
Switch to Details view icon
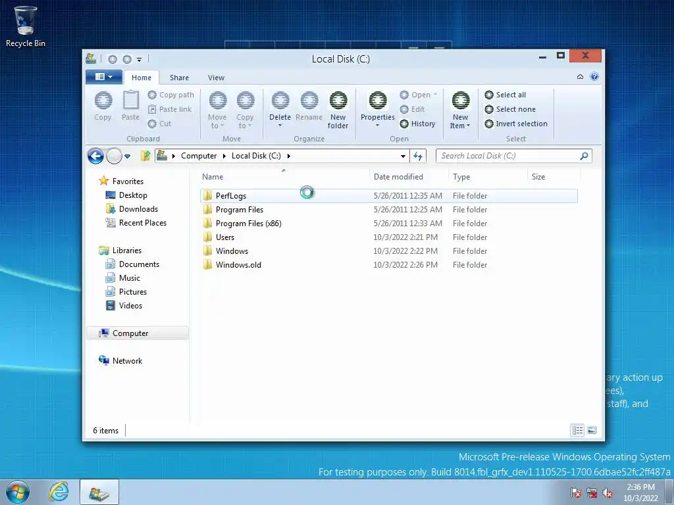click(578, 430)
